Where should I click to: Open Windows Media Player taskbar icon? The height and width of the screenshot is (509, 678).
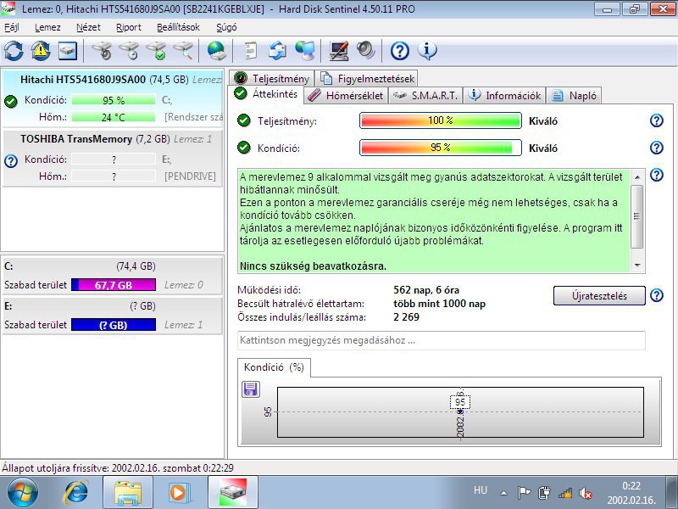pyautogui.click(x=178, y=493)
